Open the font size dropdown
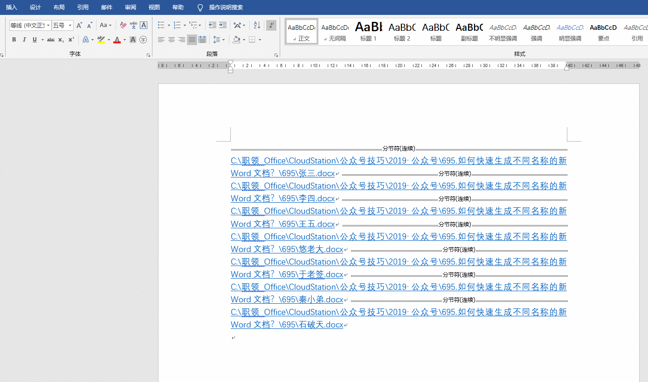The height and width of the screenshot is (382, 648). (70, 25)
